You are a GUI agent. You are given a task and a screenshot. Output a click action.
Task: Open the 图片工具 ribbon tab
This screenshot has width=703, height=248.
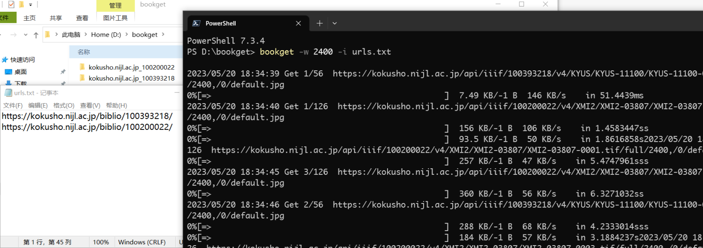[115, 18]
